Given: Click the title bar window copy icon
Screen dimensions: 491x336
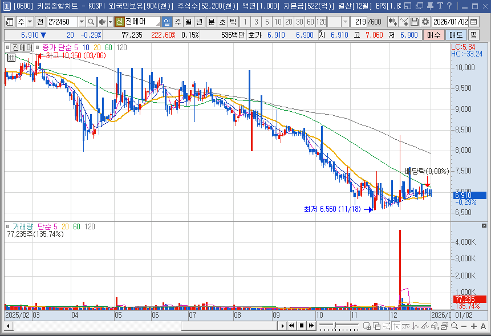Looking at the screenshot, I should [x=419, y=6].
